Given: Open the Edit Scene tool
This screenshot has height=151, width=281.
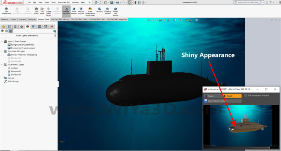Looking at the screenshot, I should tap(36, 11).
